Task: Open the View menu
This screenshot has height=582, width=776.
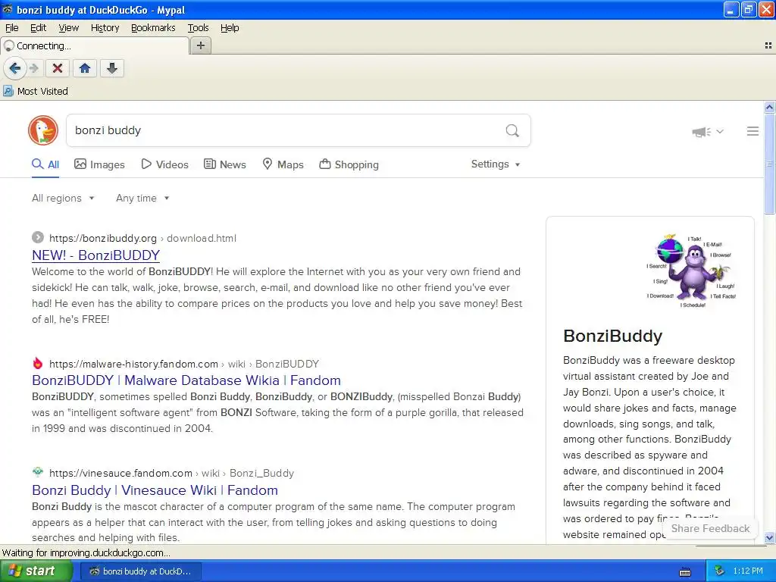Action: click(x=68, y=28)
